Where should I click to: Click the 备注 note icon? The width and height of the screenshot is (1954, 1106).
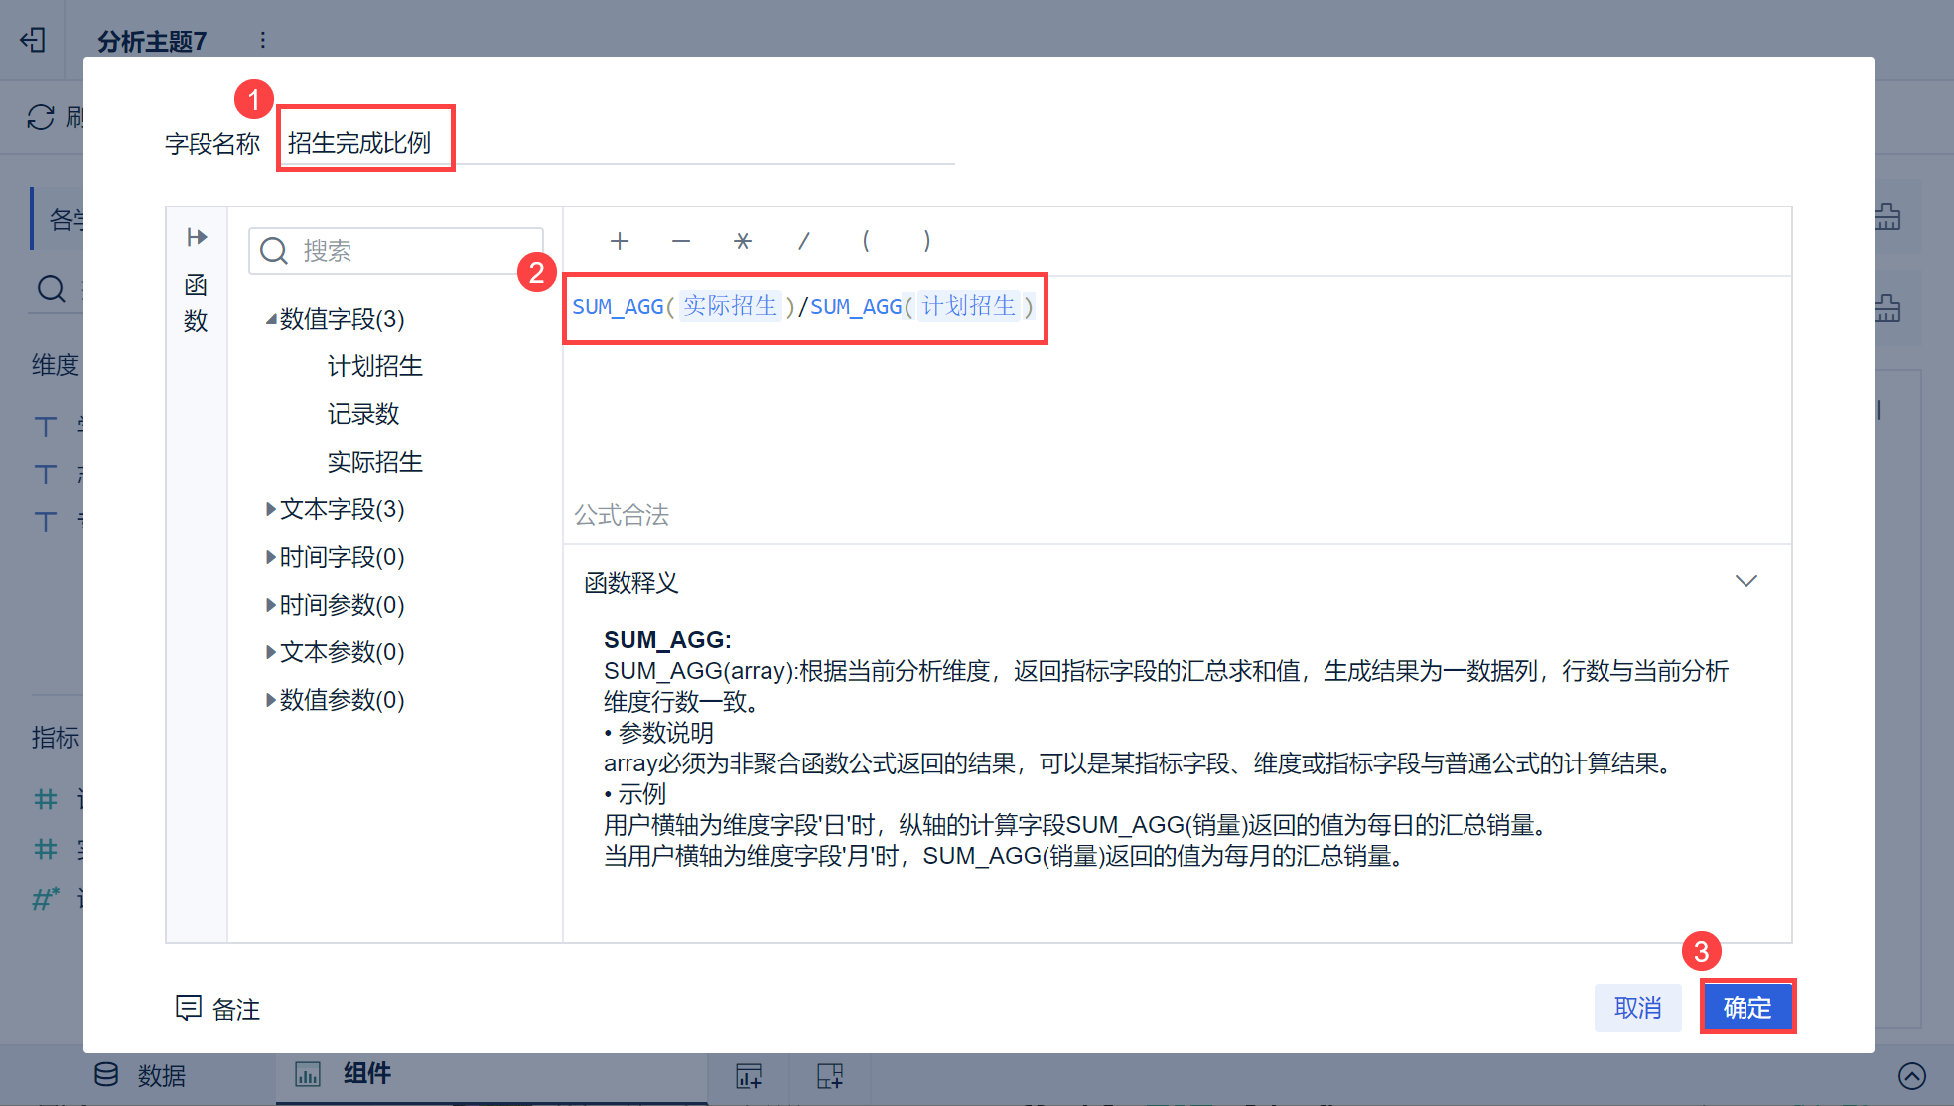click(x=189, y=1008)
